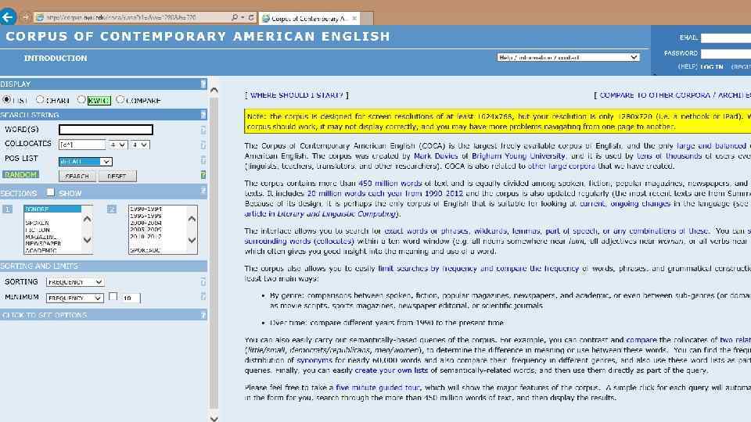Open the SORTING frequency dropdown
Screen dimensions: 751x422
tap(75, 282)
